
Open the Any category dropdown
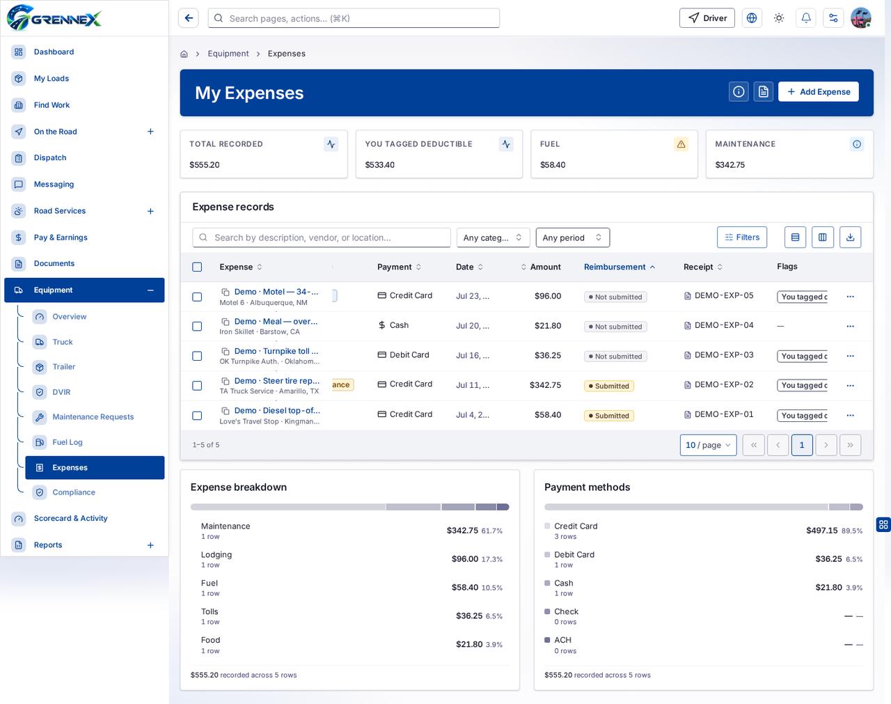493,237
